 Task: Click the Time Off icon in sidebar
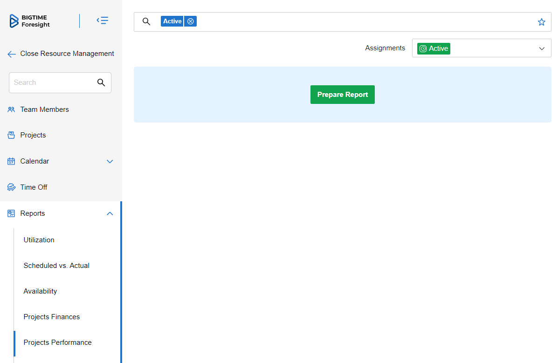pos(11,187)
